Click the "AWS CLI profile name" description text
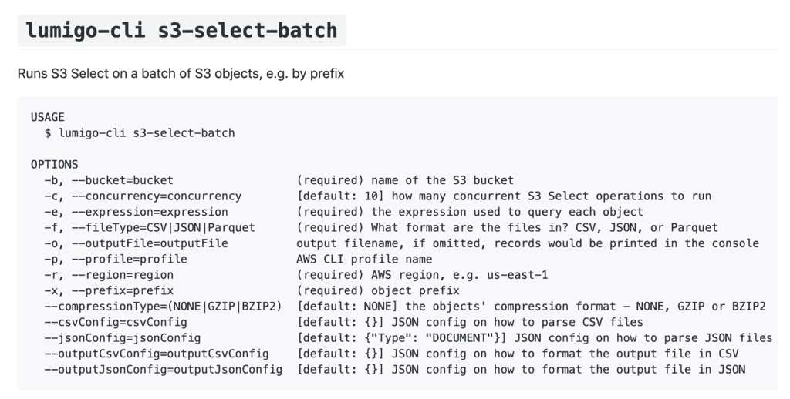Viewport: 790px width, 399px height. [x=365, y=259]
